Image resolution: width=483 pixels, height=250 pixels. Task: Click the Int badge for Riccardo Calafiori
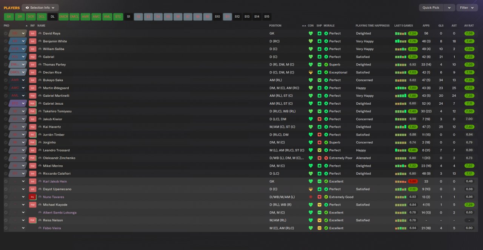tap(32, 174)
